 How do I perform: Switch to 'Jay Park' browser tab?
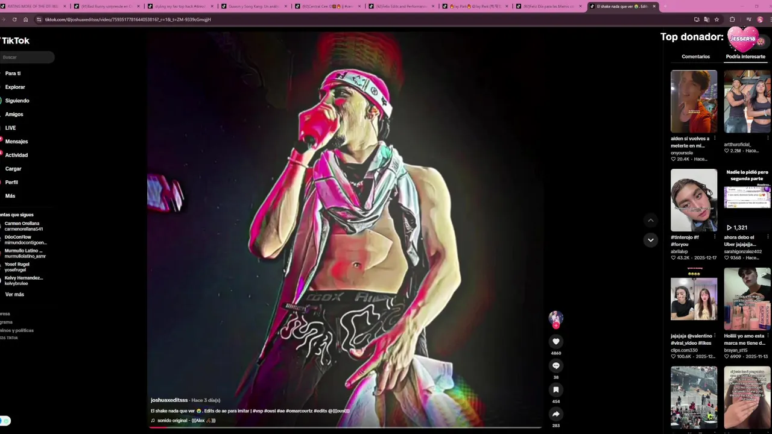point(476,6)
